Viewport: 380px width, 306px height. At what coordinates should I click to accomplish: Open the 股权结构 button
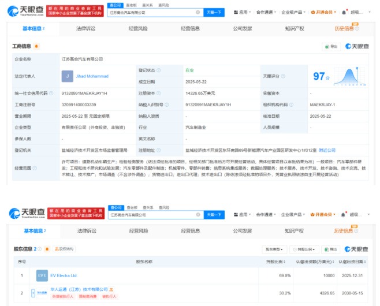coord(64,249)
